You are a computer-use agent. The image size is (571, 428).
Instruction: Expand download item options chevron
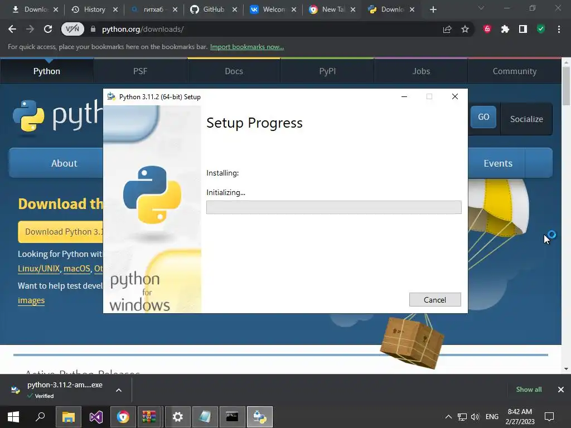119,390
